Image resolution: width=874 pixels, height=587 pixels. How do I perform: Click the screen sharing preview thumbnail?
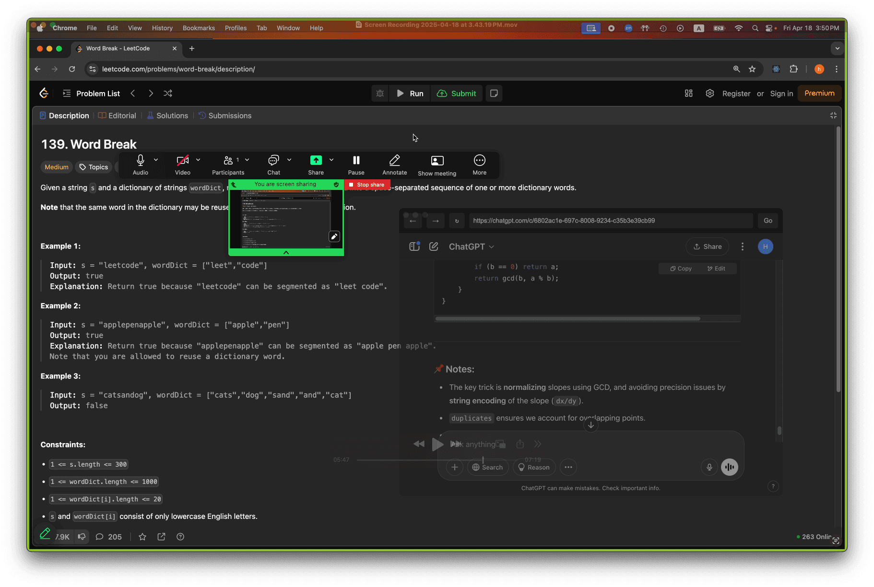point(286,219)
